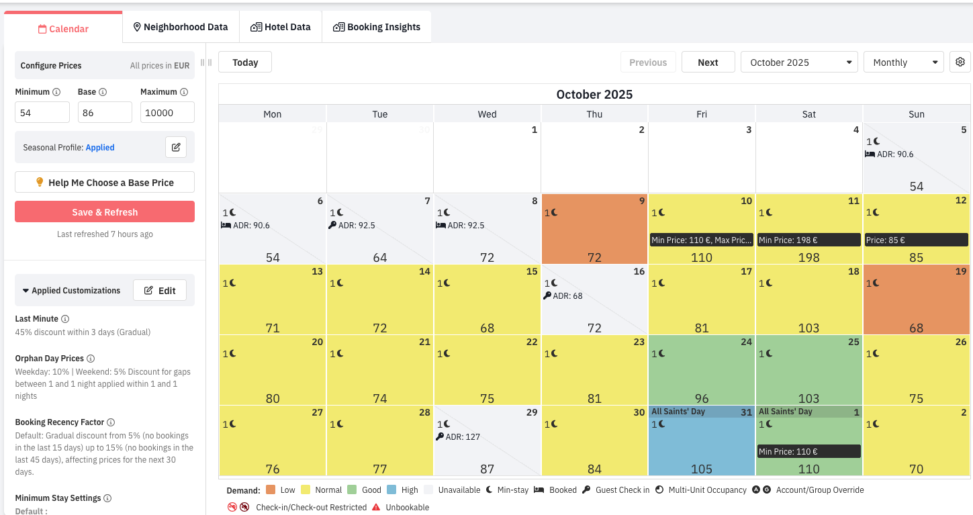Image resolution: width=973 pixels, height=515 pixels.
Task: Go to the Next month
Action: coord(708,62)
